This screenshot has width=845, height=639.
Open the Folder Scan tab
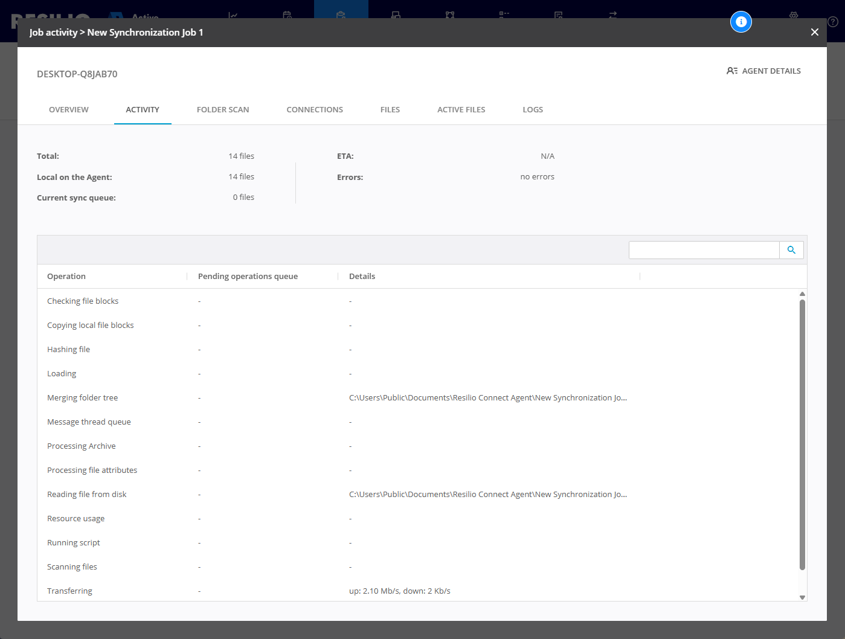click(x=223, y=110)
